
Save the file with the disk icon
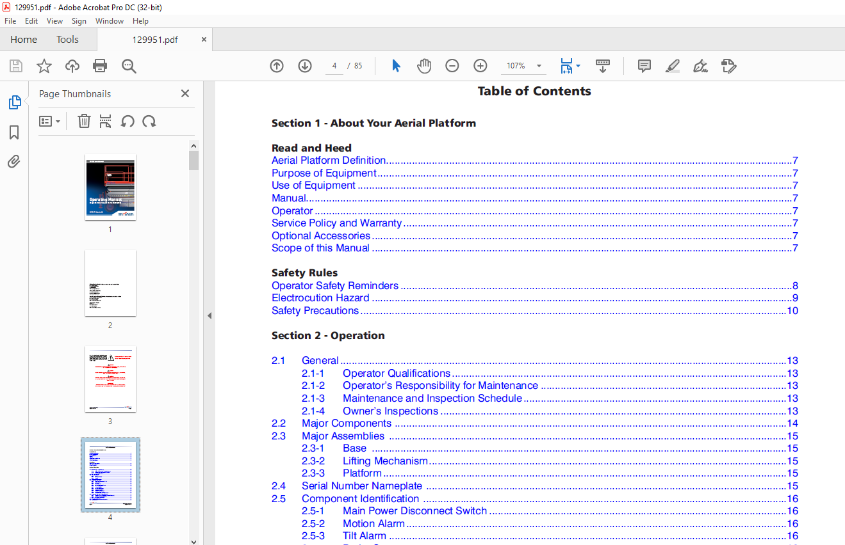(16, 66)
